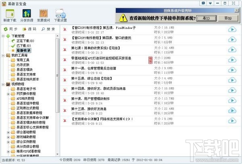Delete 第十课、用户管理模块制作 with its red X
The width and height of the screenshot is (242, 164).
(x=65, y=100)
